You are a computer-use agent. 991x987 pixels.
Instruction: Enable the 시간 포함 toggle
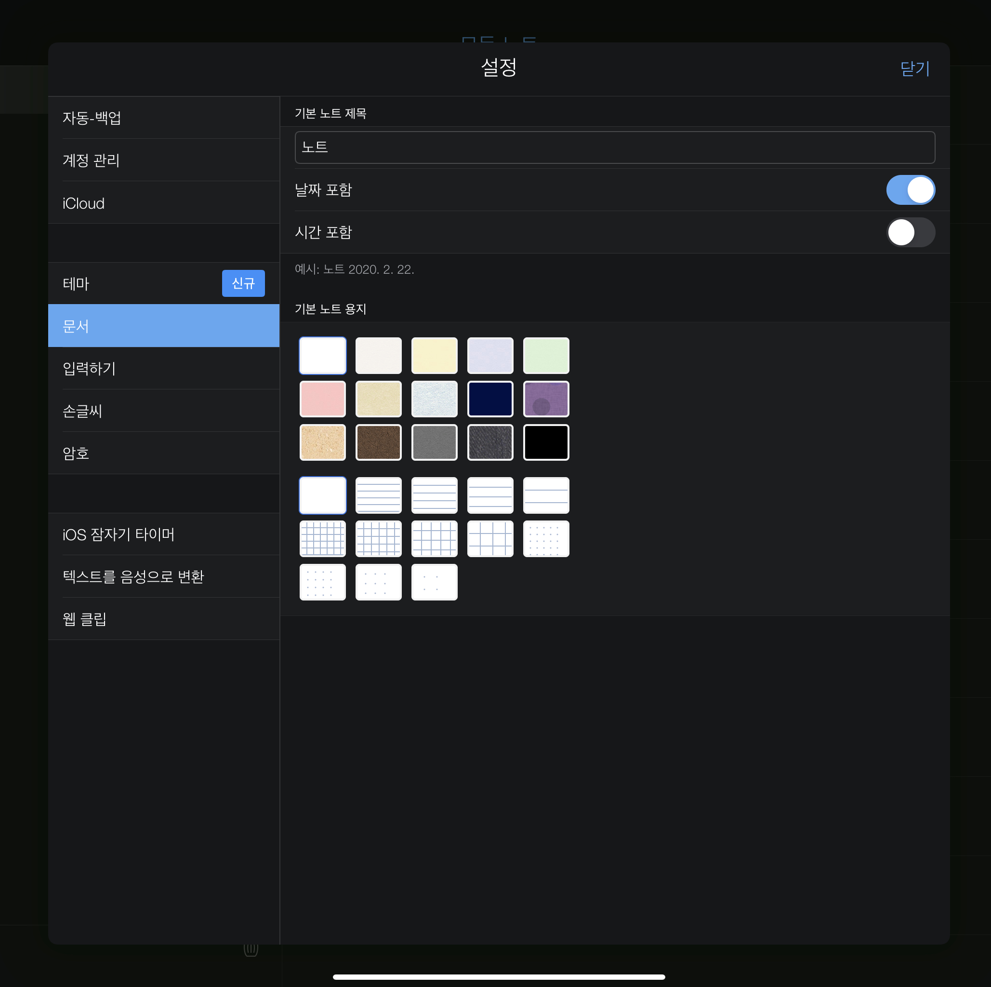pos(910,232)
